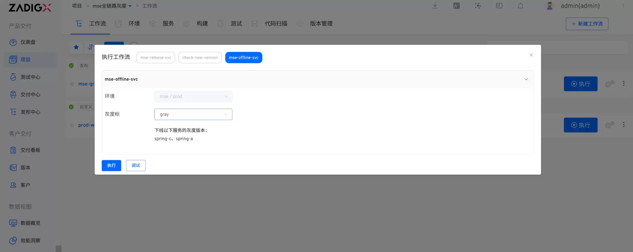Favorite the mse-gr workflow star
Viewport: 633px width, 252px height.
(x=72, y=84)
